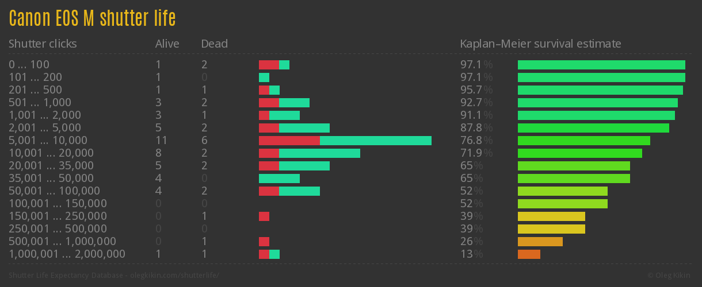Open the olegkikin.com/shutterlife footer link
The width and height of the screenshot is (702, 287).
174,276
